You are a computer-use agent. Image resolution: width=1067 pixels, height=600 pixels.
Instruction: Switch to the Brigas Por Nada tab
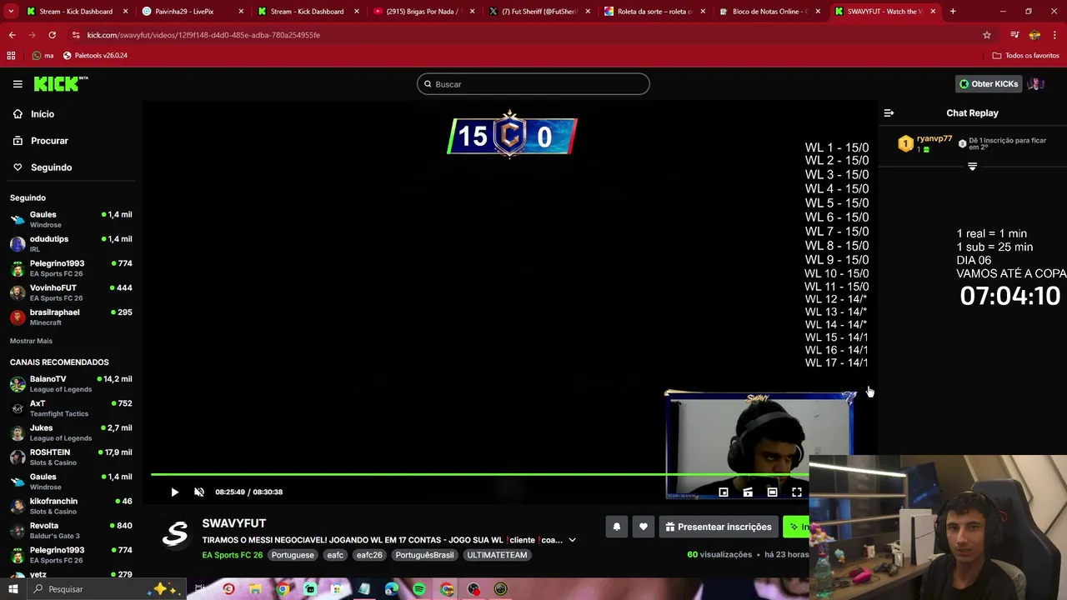click(x=423, y=11)
